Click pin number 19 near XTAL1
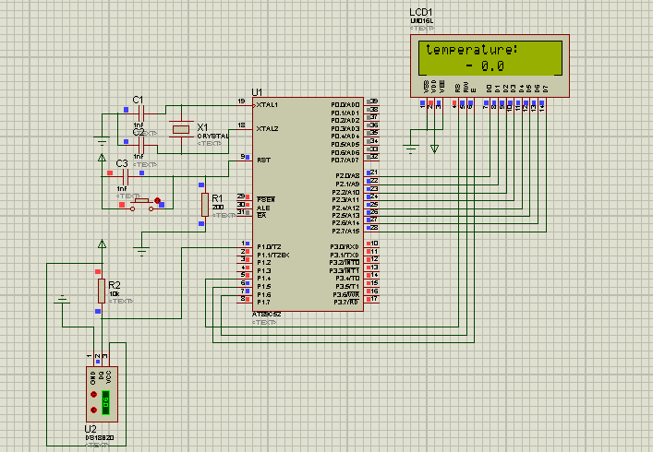Image resolution: width=653 pixels, height=452 pixels. (x=241, y=101)
